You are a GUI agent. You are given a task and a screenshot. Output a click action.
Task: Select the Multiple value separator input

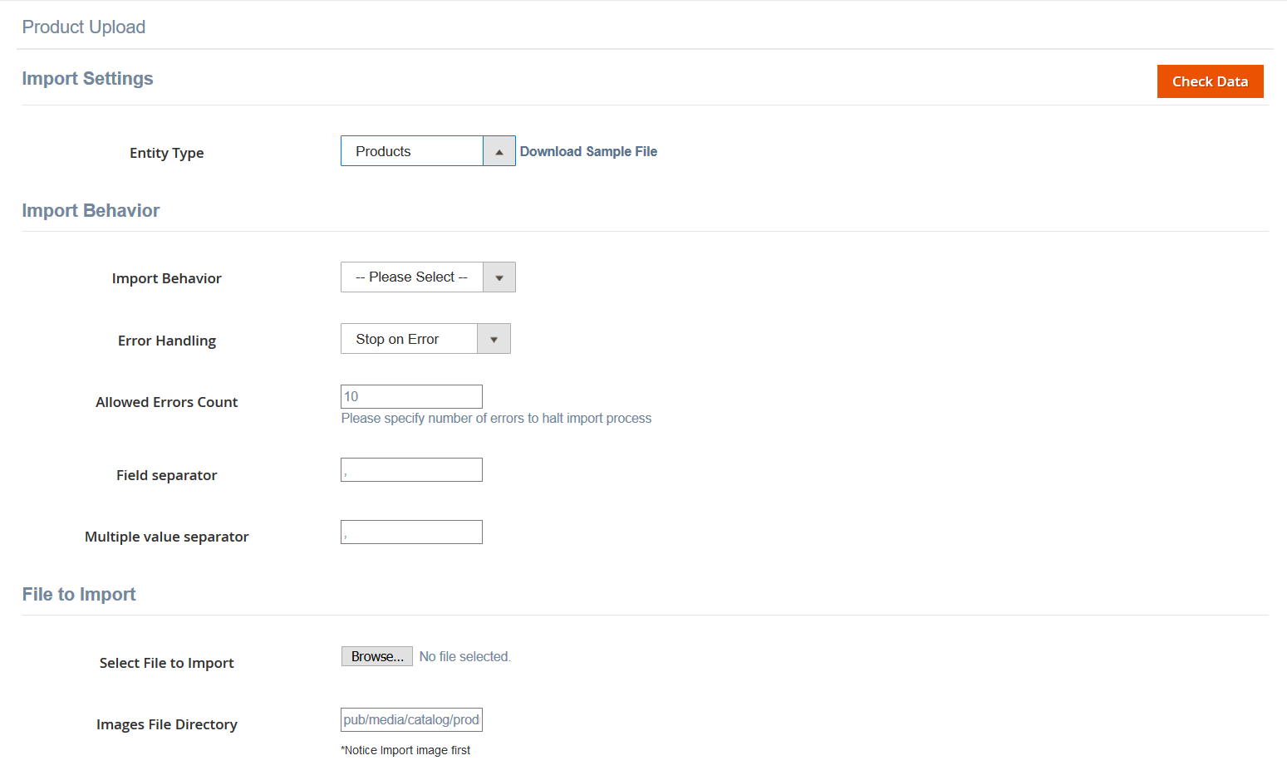(x=411, y=532)
